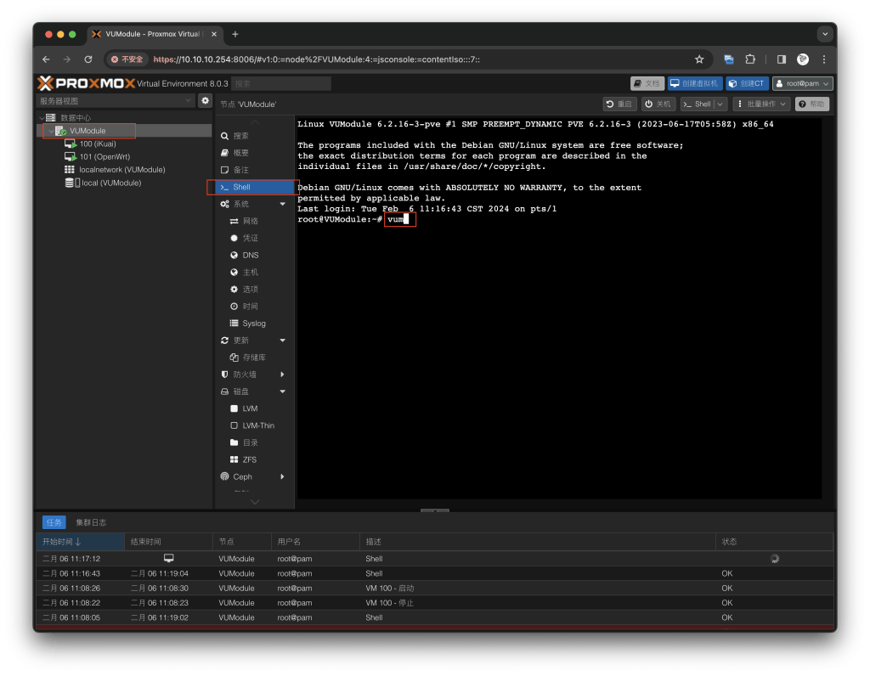Reload the page in the browser
870x676 pixels.
[x=88, y=59]
